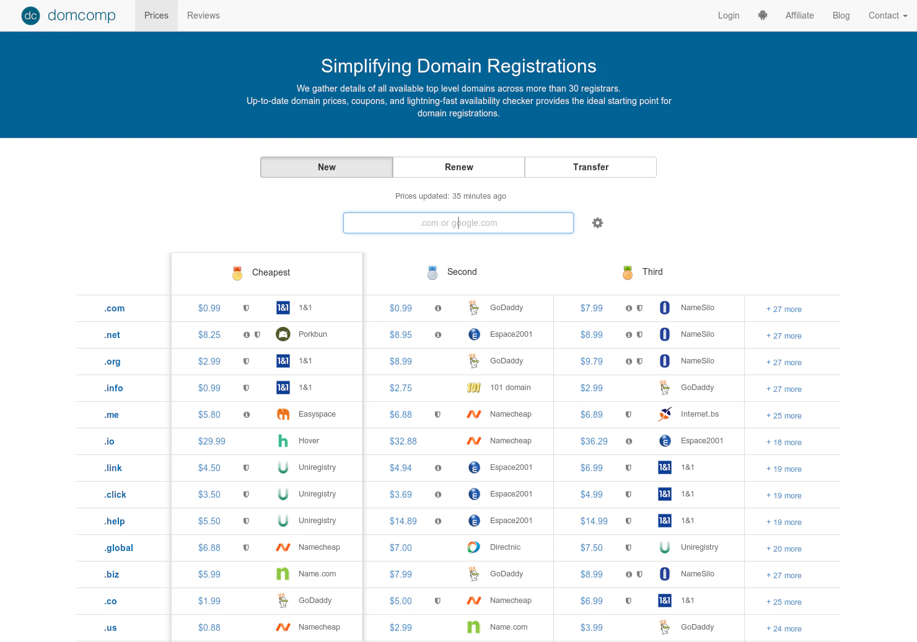The image size is (917, 642).
Task: Click Directnic logo in .global row
Action: point(474,547)
